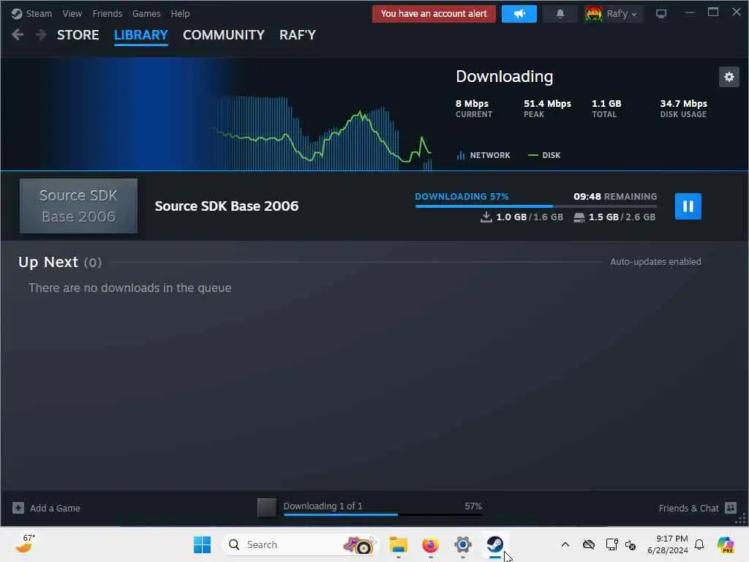Click the Up Next heading

(48, 262)
